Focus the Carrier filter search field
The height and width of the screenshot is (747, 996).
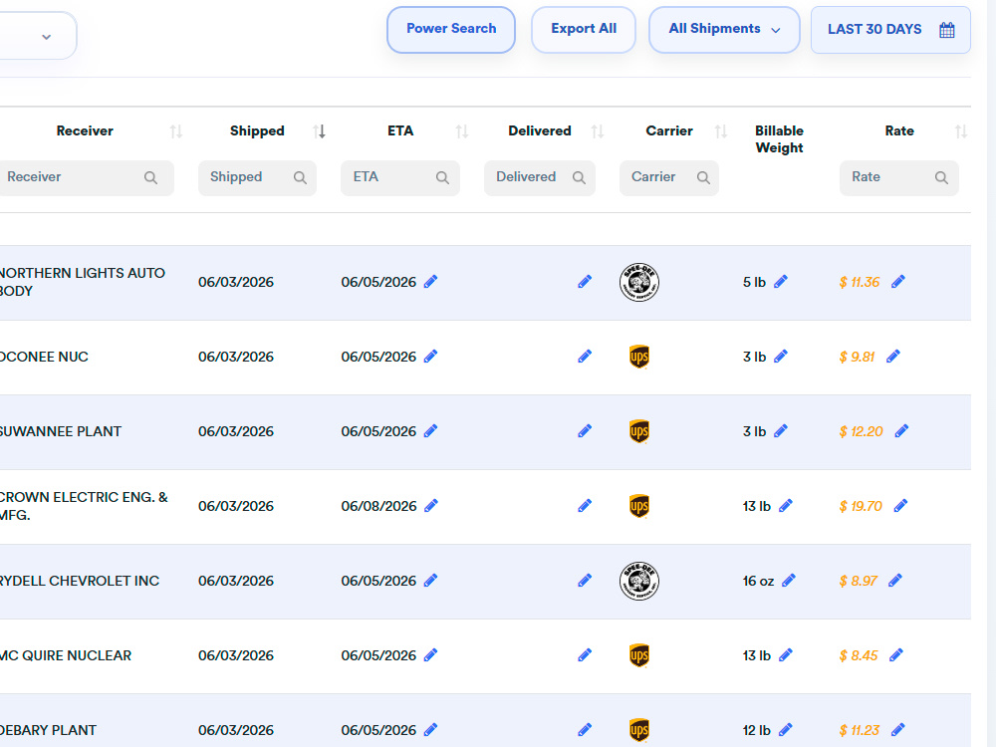669,178
